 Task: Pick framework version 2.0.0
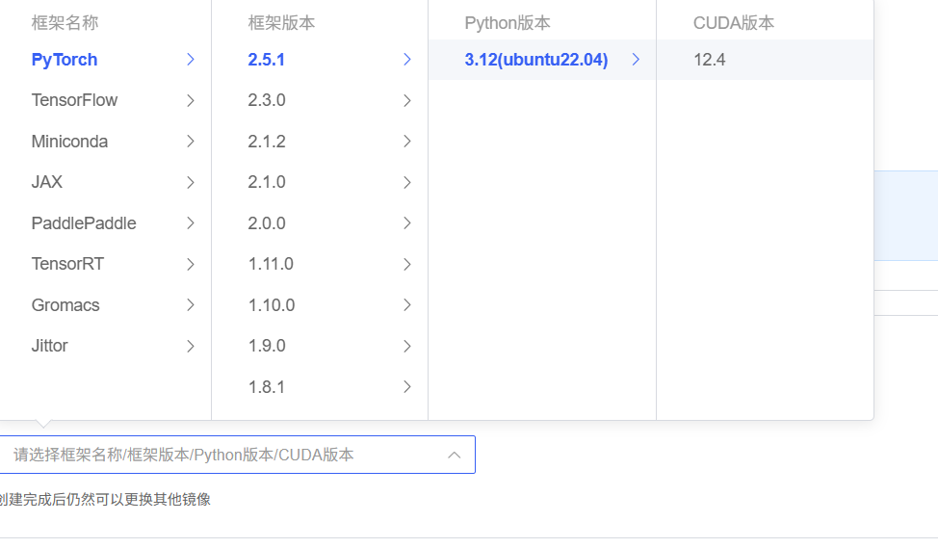coord(320,223)
